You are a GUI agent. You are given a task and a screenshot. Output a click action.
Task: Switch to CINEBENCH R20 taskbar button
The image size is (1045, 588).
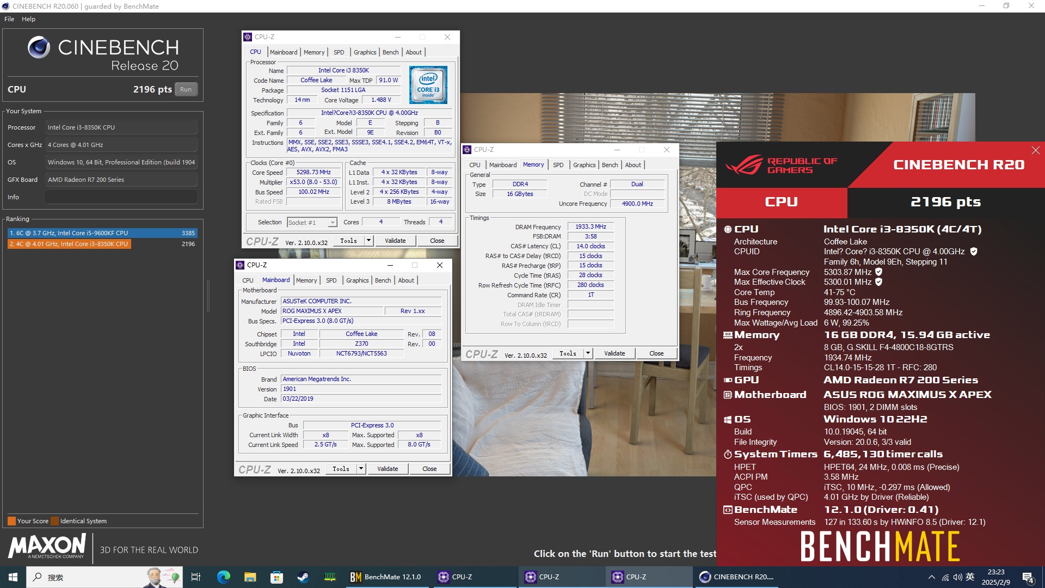click(736, 577)
